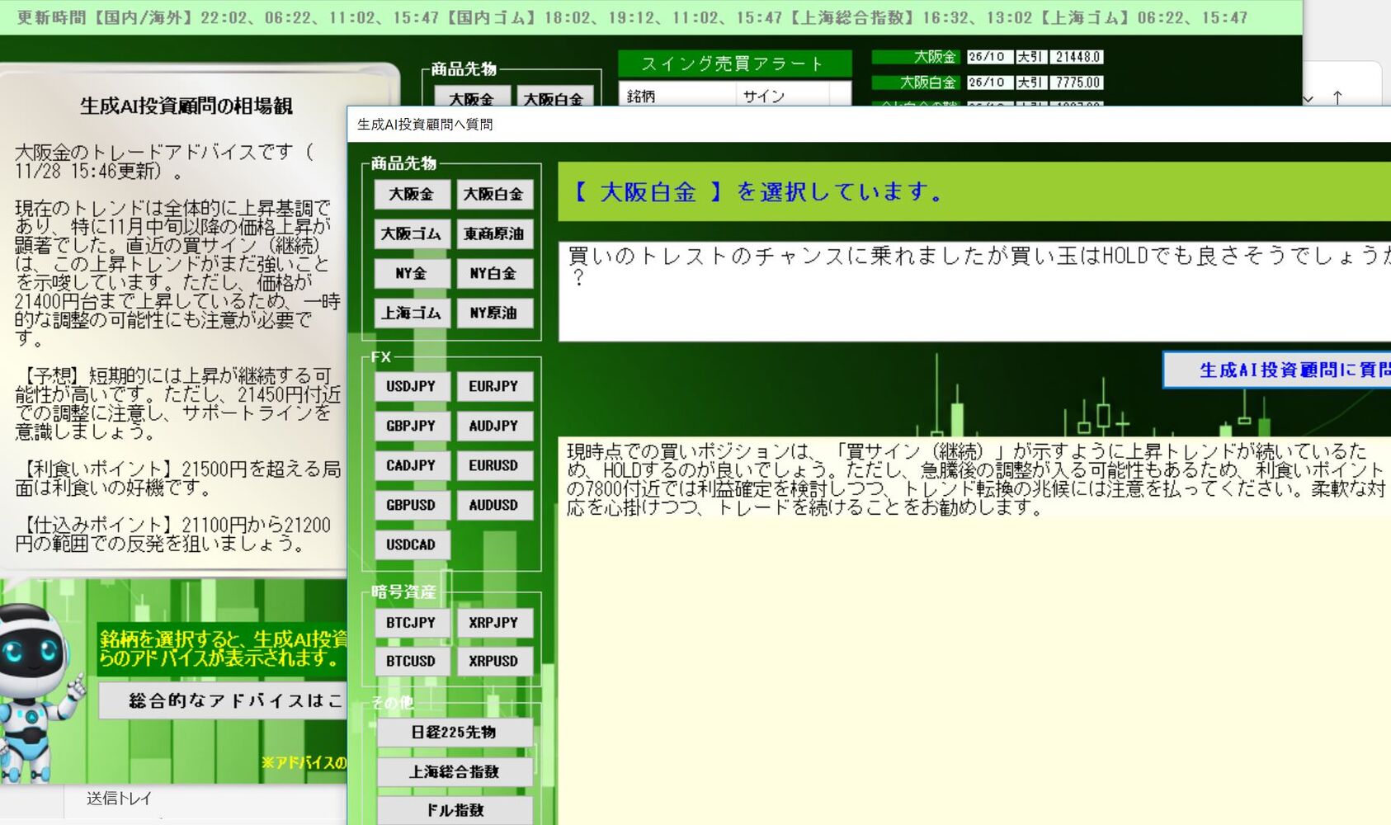The height and width of the screenshot is (825, 1391).
Task: Click the 大阪金 price value 21448.0
Action: click(x=1077, y=57)
